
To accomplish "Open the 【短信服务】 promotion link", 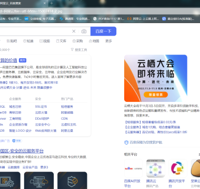I will click(150, 122).
